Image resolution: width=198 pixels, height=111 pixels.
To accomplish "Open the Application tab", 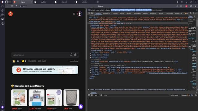I will coord(153,13).
